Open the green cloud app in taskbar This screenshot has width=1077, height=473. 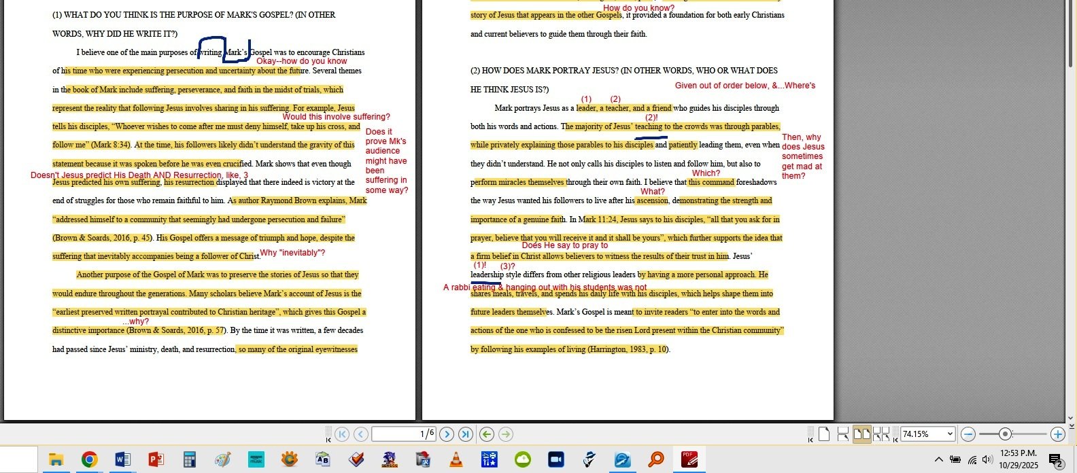(522, 460)
